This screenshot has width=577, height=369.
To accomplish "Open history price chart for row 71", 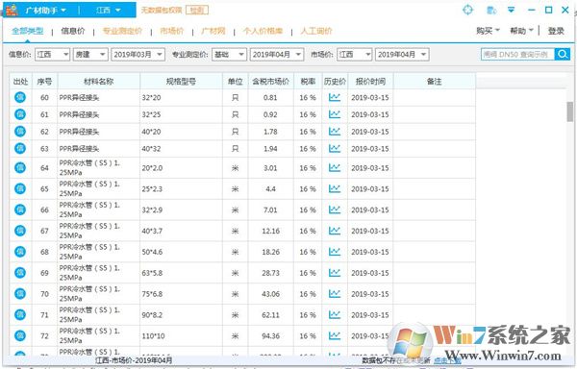I will [335, 314].
